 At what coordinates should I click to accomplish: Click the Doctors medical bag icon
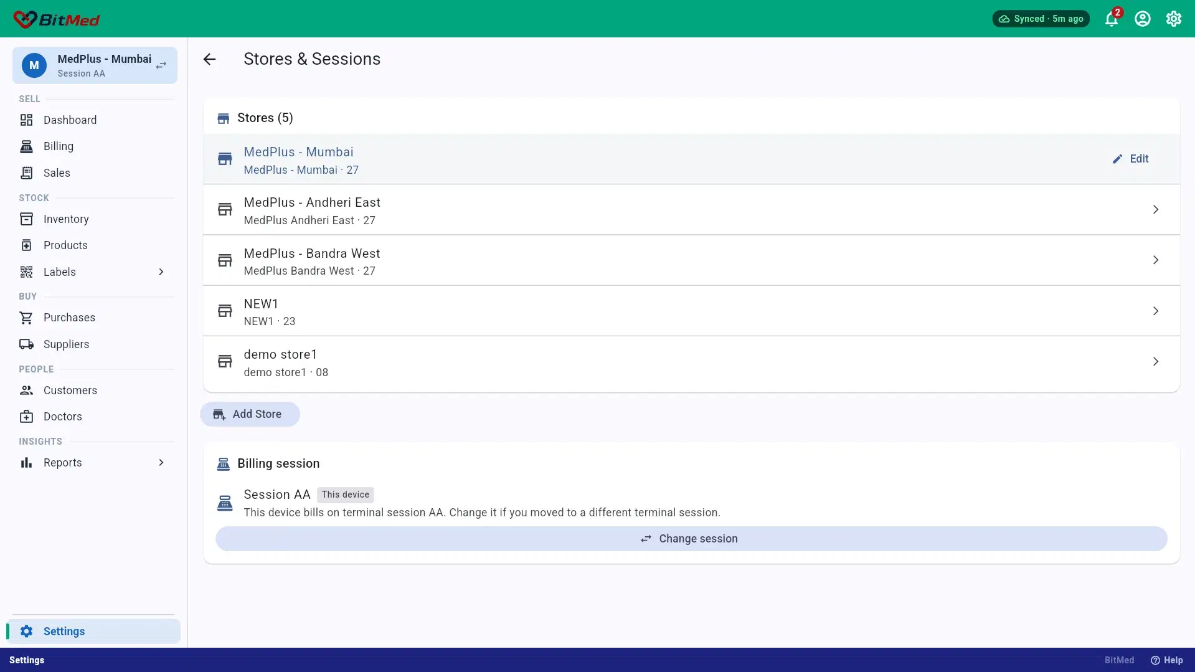[x=26, y=417]
